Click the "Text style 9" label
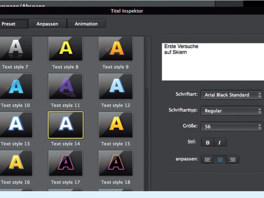The width and height of the screenshot is (264, 198). pyautogui.click(x=116, y=67)
